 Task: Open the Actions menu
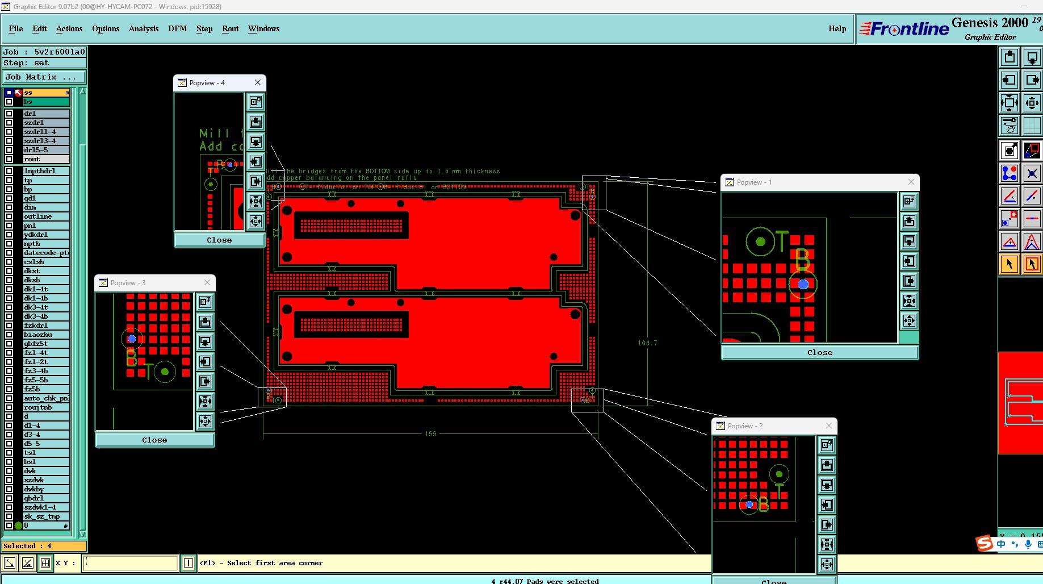tap(69, 28)
